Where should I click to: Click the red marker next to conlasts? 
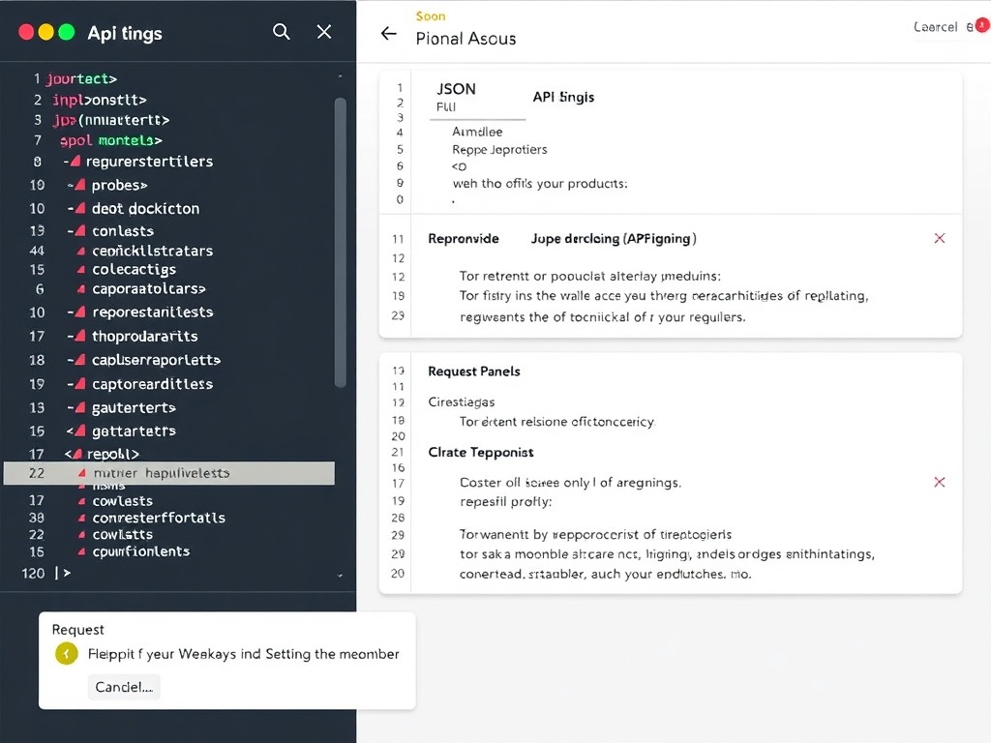(82, 231)
